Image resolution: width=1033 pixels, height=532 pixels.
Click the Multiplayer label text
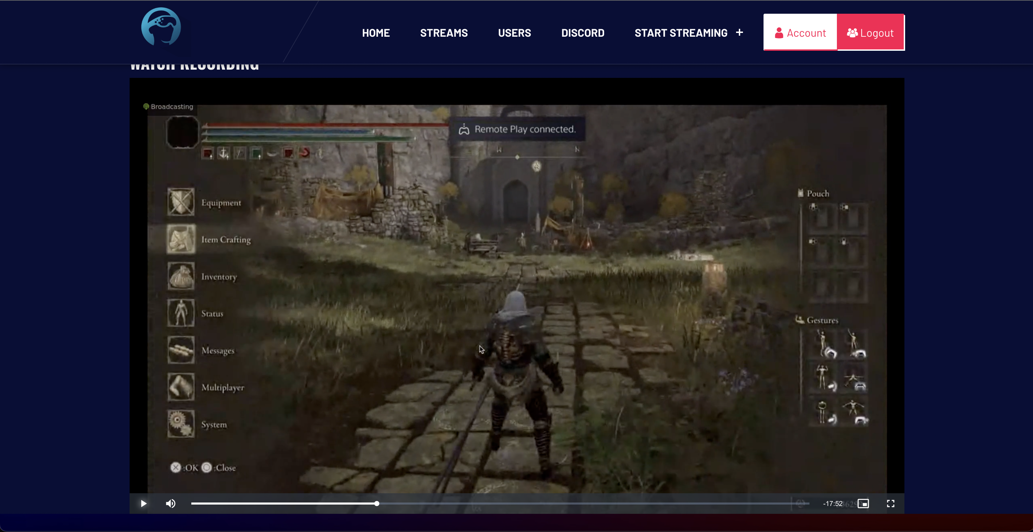click(x=223, y=387)
